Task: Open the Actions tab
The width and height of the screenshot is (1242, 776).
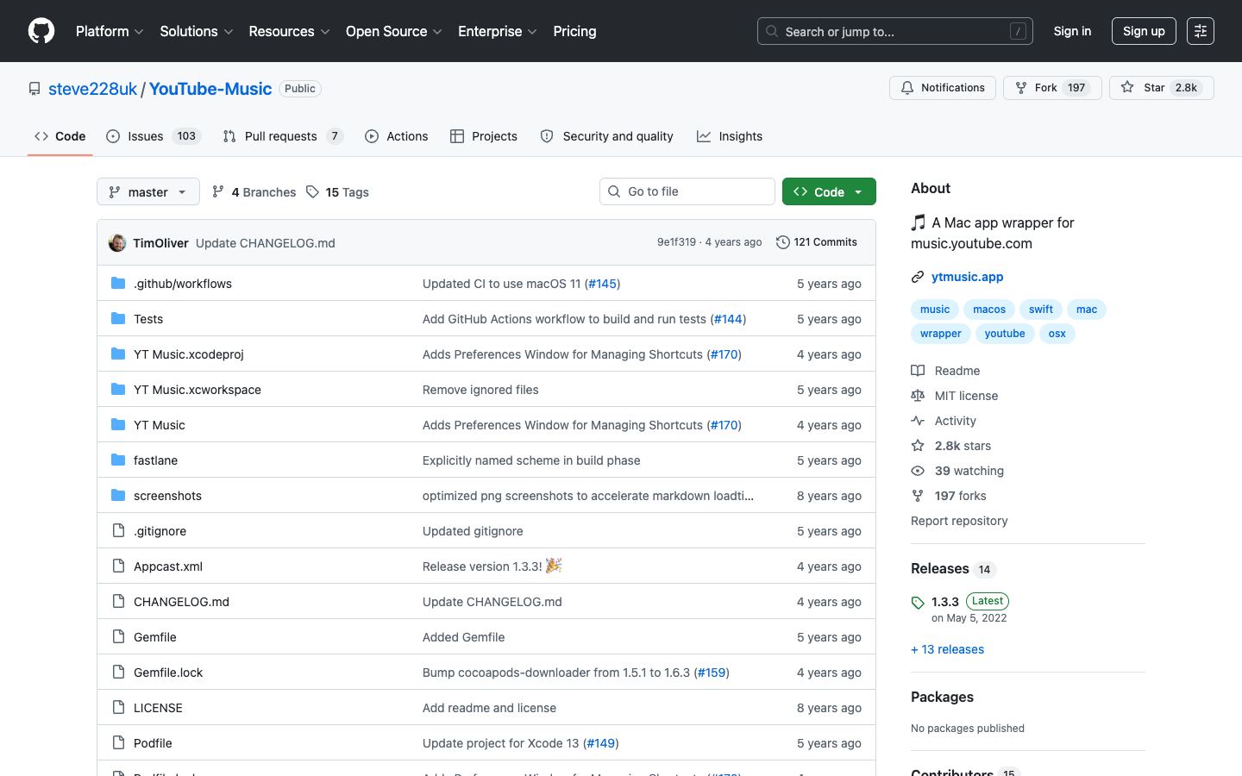Action: point(396,136)
